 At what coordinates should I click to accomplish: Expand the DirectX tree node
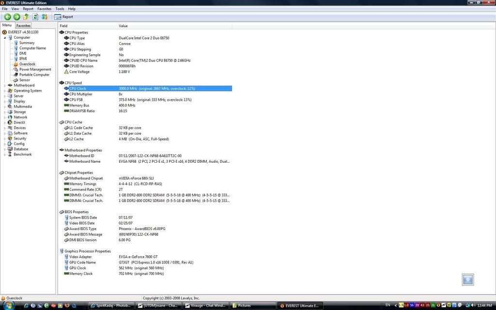[5, 123]
